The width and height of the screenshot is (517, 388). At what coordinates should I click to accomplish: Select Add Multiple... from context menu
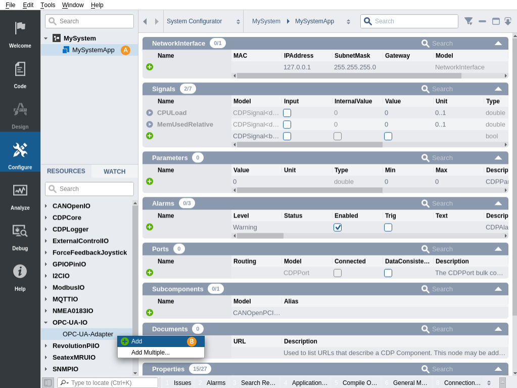click(x=151, y=352)
